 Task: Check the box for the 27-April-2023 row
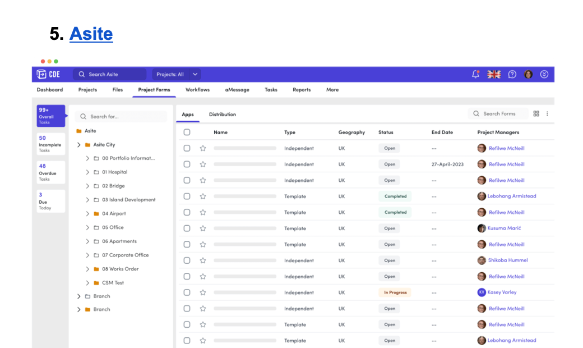(187, 164)
